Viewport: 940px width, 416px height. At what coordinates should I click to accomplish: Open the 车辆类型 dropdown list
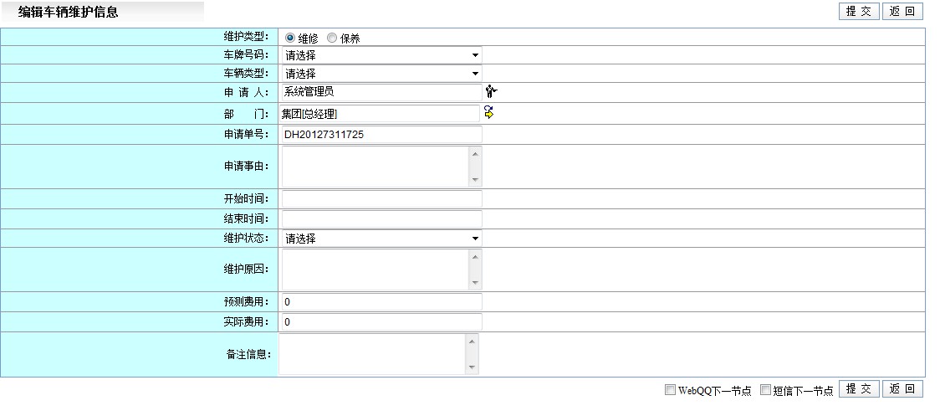click(381, 74)
